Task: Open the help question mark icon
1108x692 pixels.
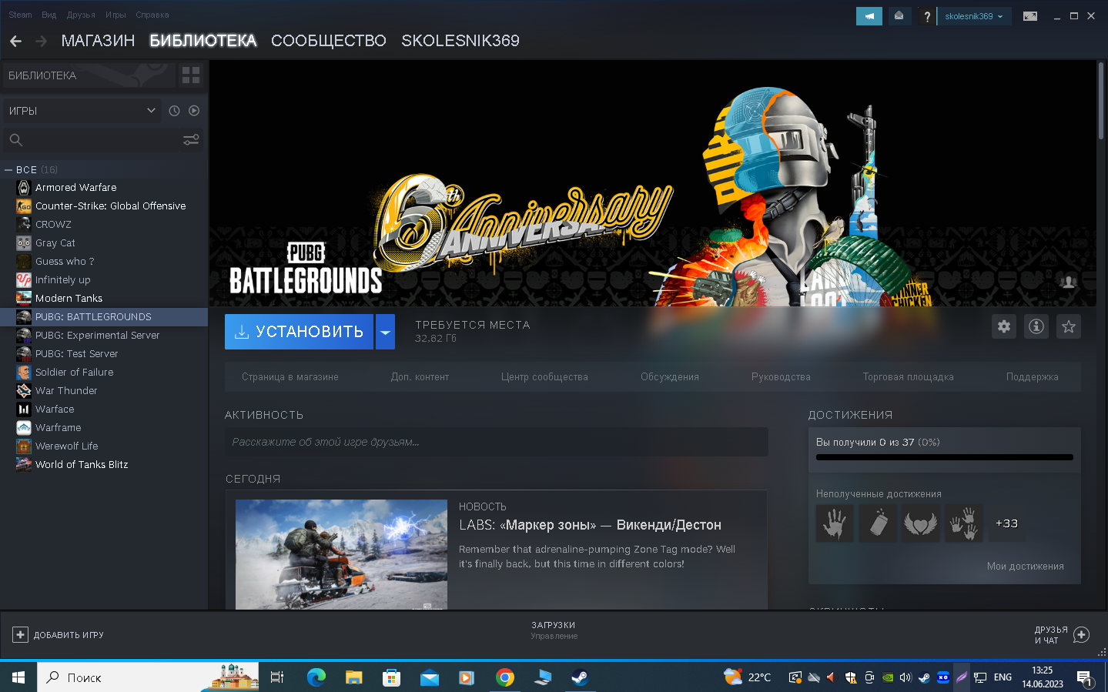Action: point(927,16)
